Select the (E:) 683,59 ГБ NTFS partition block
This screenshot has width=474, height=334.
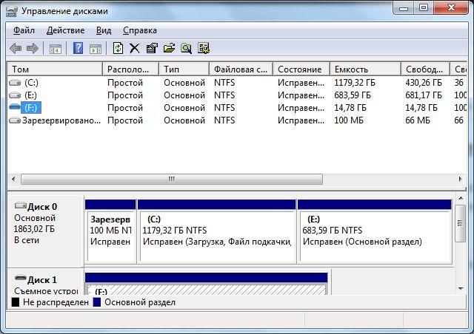(x=375, y=231)
